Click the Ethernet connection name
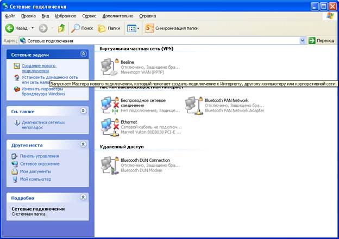This screenshot has width=339, height=239. click(129, 122)
